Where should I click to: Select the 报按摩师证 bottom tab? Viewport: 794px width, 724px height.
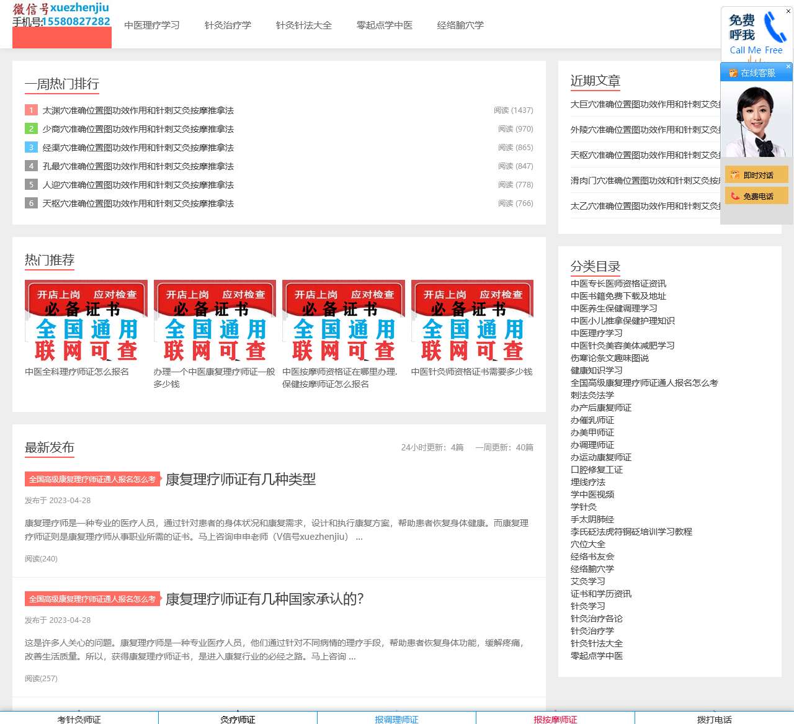coord(555,720)
